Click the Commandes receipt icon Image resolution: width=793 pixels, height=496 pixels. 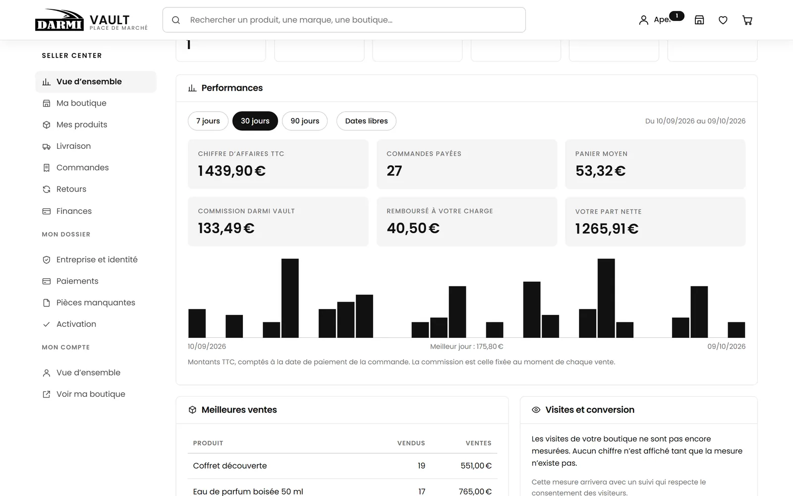click(x=47, y=168)
